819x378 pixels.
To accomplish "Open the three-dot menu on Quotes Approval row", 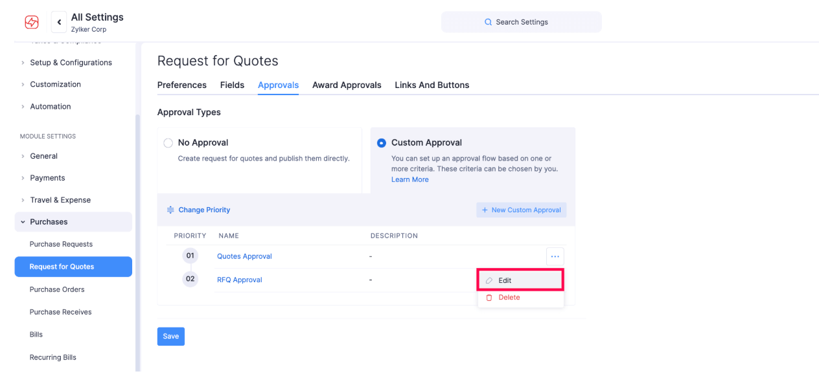I will pos(555,256).
